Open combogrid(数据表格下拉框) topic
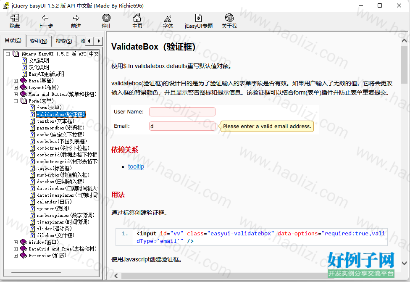The height and width of the screenshot is (282, 410). [x=68, y=155]
